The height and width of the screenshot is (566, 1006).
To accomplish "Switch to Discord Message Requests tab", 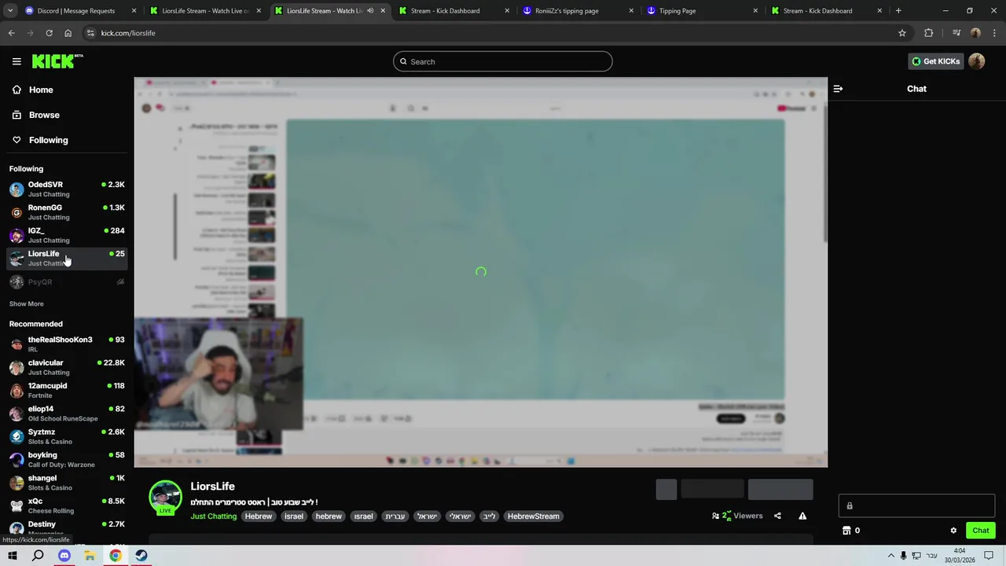I will [x=79, y=11].
